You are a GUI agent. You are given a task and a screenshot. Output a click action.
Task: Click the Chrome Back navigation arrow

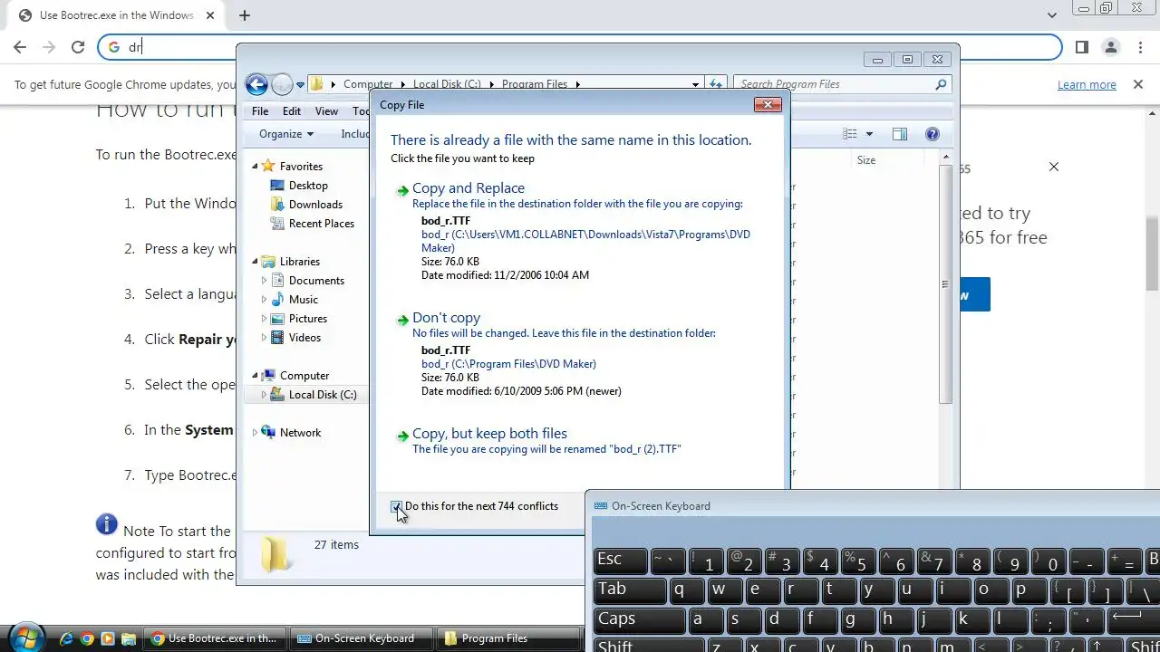20,47
